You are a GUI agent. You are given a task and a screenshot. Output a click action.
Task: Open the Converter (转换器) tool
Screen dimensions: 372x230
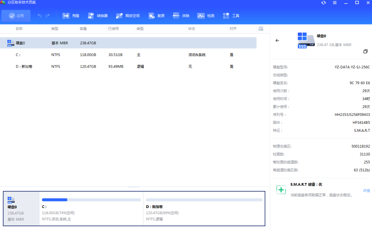coord(91,16)
